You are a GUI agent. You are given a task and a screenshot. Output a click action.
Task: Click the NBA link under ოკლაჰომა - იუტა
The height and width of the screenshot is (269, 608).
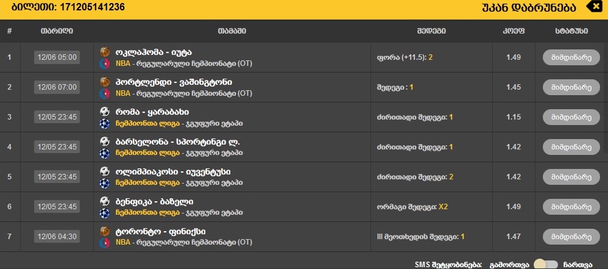[123, 63]
